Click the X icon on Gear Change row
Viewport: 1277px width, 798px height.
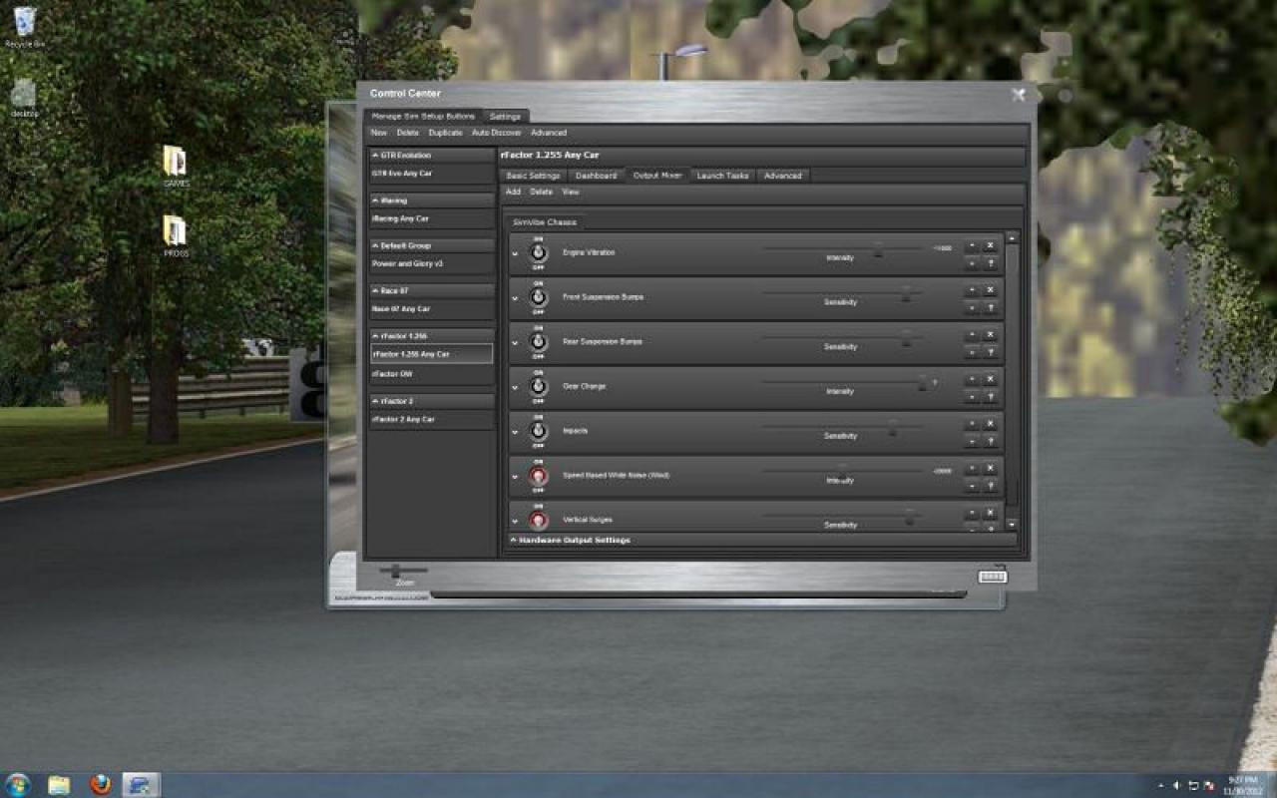[990, 379]
